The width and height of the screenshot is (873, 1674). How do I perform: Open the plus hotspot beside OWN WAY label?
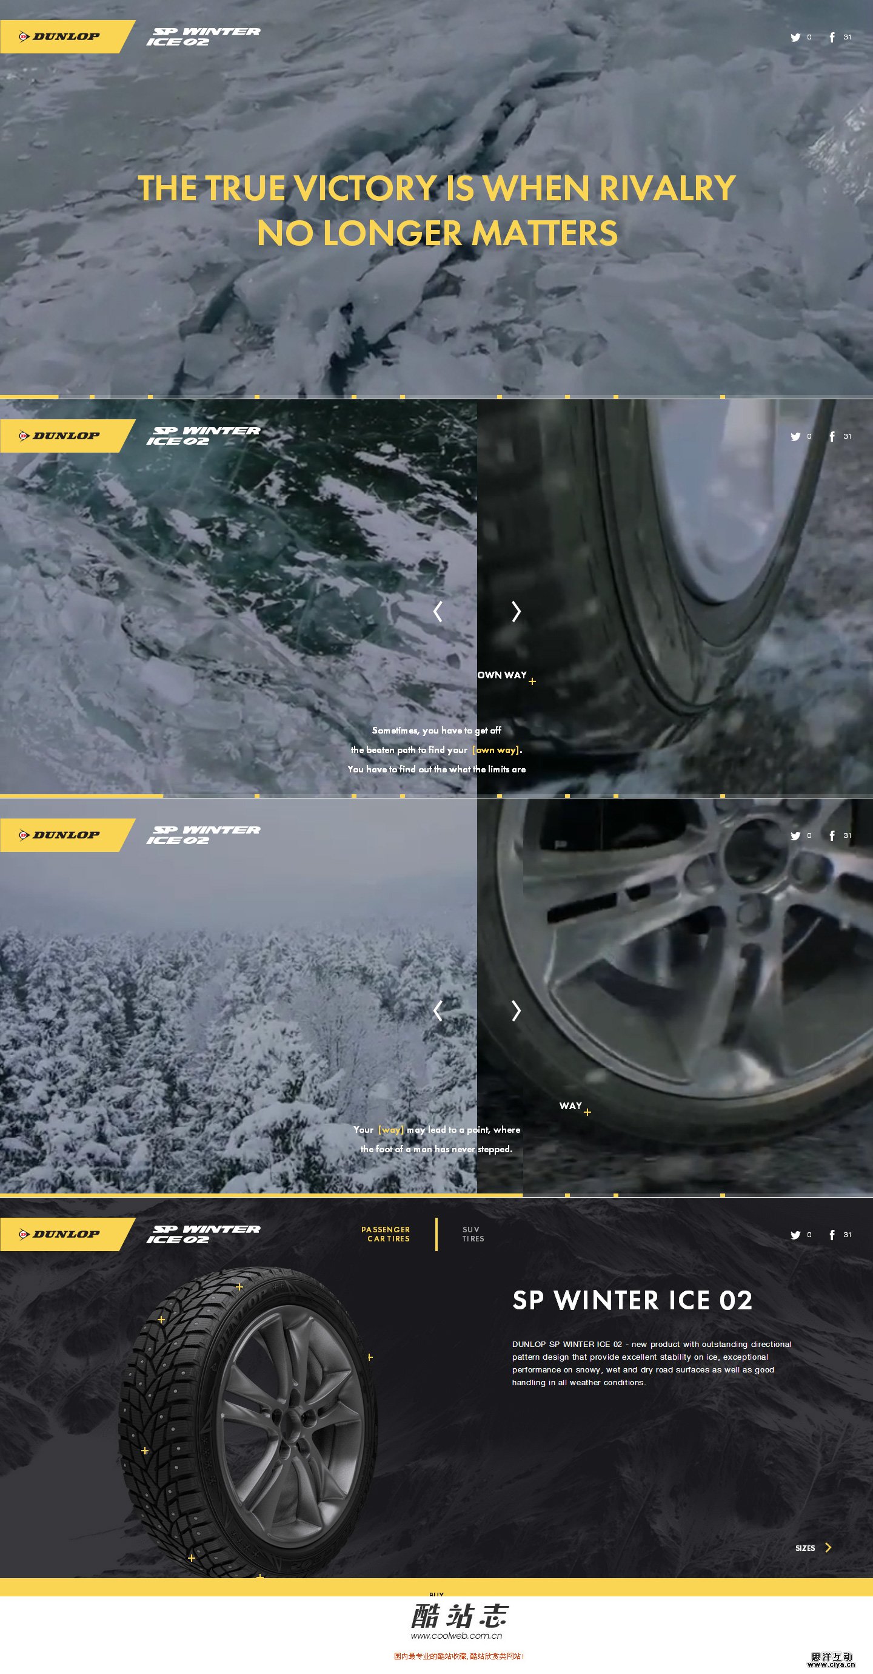[533, 682]
